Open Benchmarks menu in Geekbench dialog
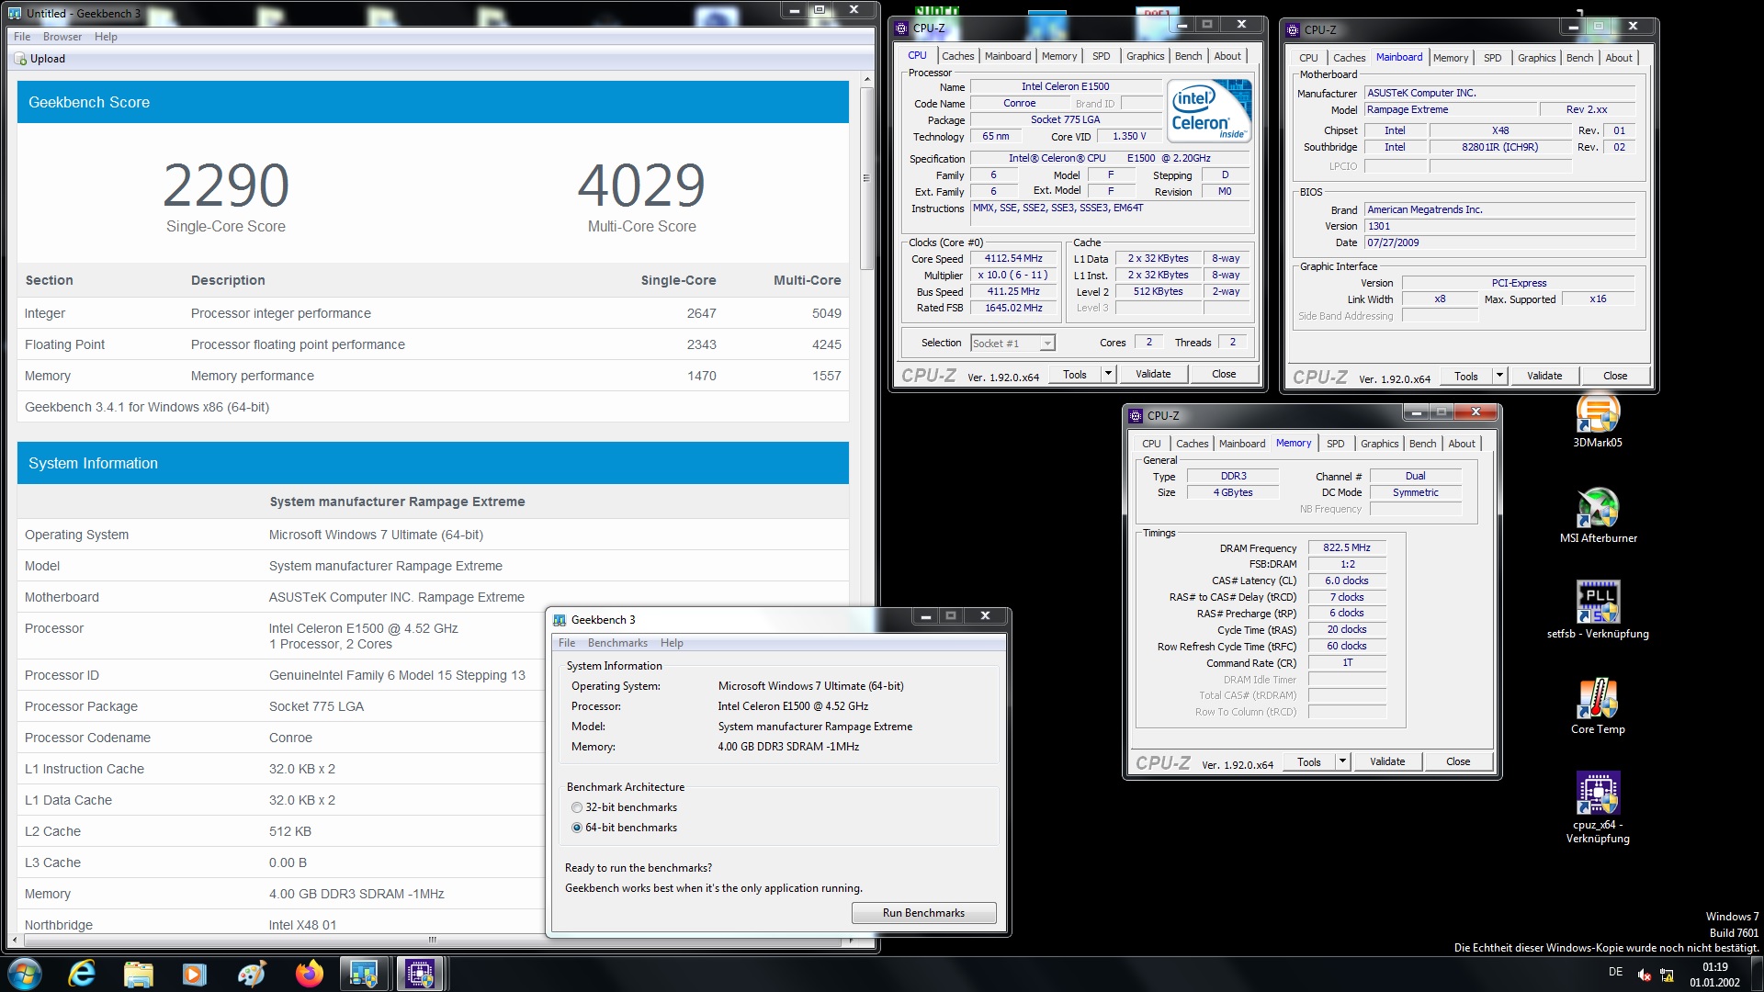1764x992 pixels. click(617, 643)
